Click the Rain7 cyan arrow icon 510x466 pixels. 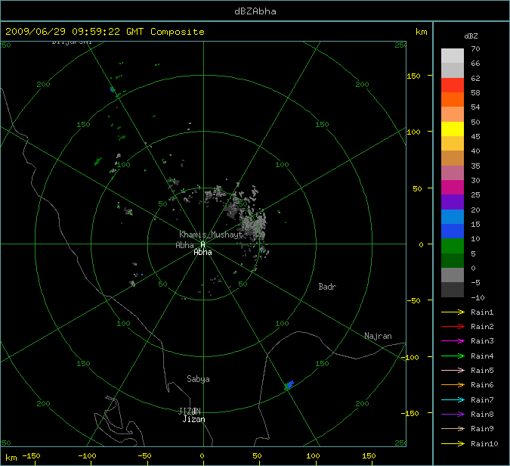click(453, 399)
